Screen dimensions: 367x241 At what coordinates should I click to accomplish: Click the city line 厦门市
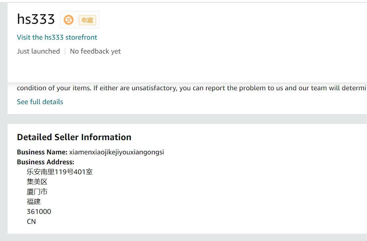pyautogui.click(x=37, y=192)
